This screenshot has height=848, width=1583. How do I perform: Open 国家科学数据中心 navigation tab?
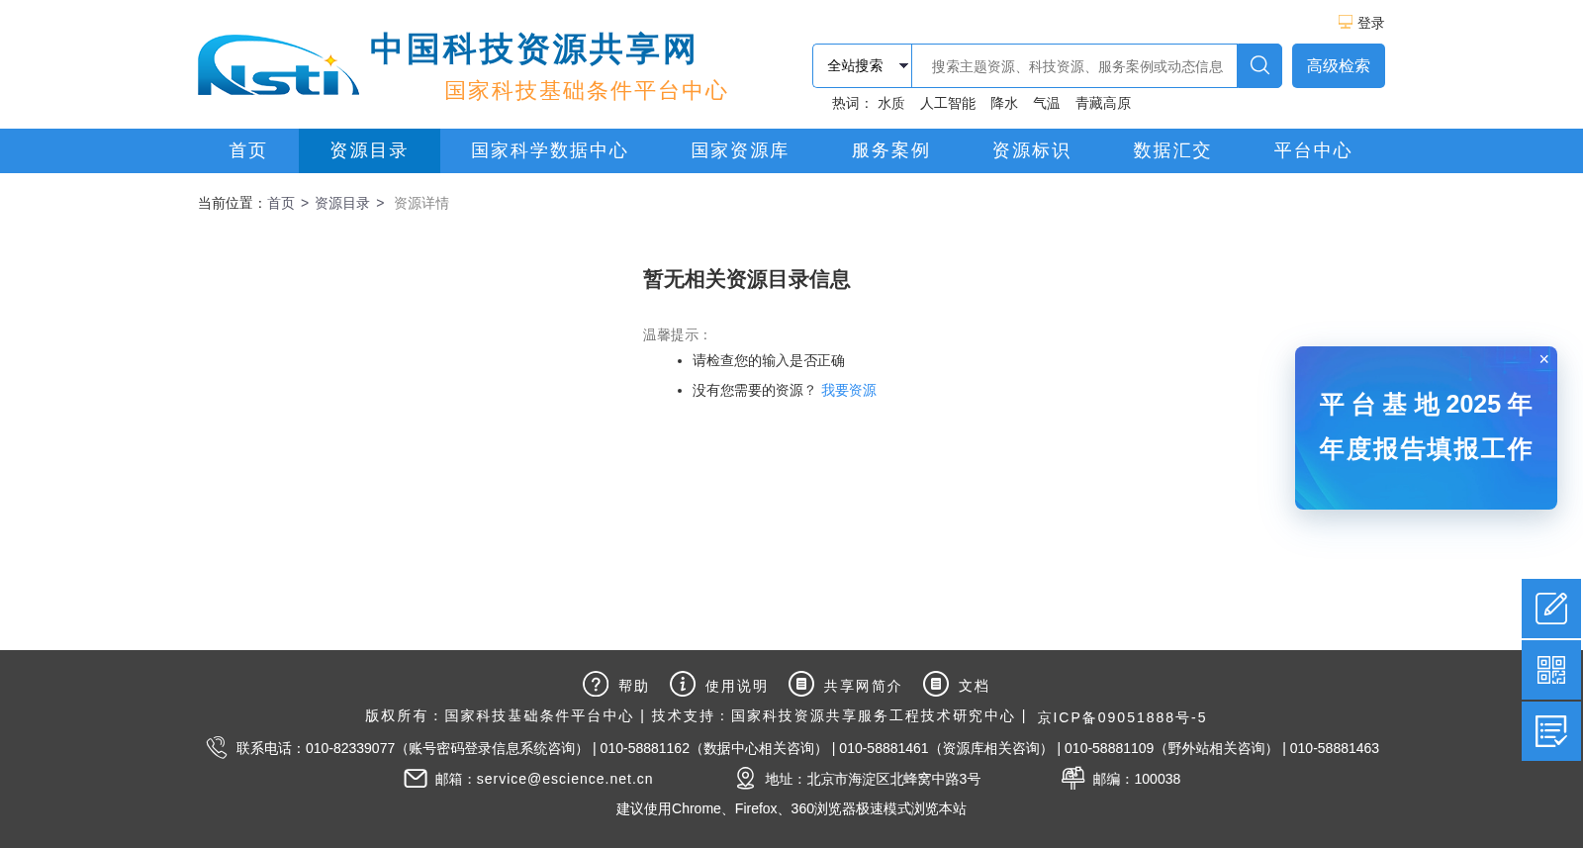pyautogui.click(x=550, y=150)
